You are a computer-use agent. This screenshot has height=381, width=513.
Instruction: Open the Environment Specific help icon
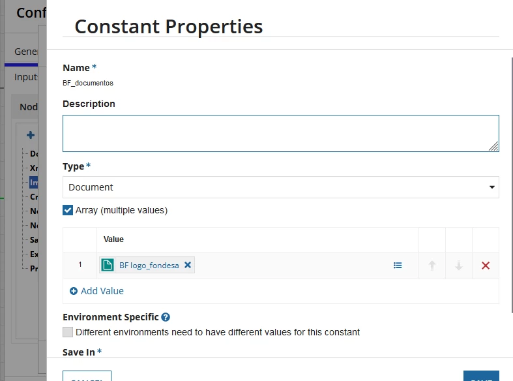click(166, 317)
